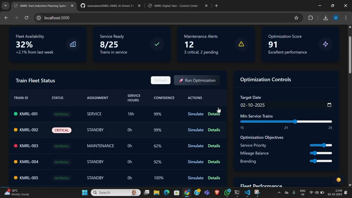This screenshot has width=352, height=198.
Task: Click the CONFIDENCE column header
Action: click(x=164, y=98)
